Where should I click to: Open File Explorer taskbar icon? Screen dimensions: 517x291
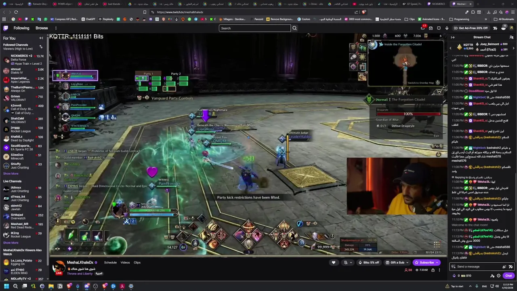coord(51,286)
